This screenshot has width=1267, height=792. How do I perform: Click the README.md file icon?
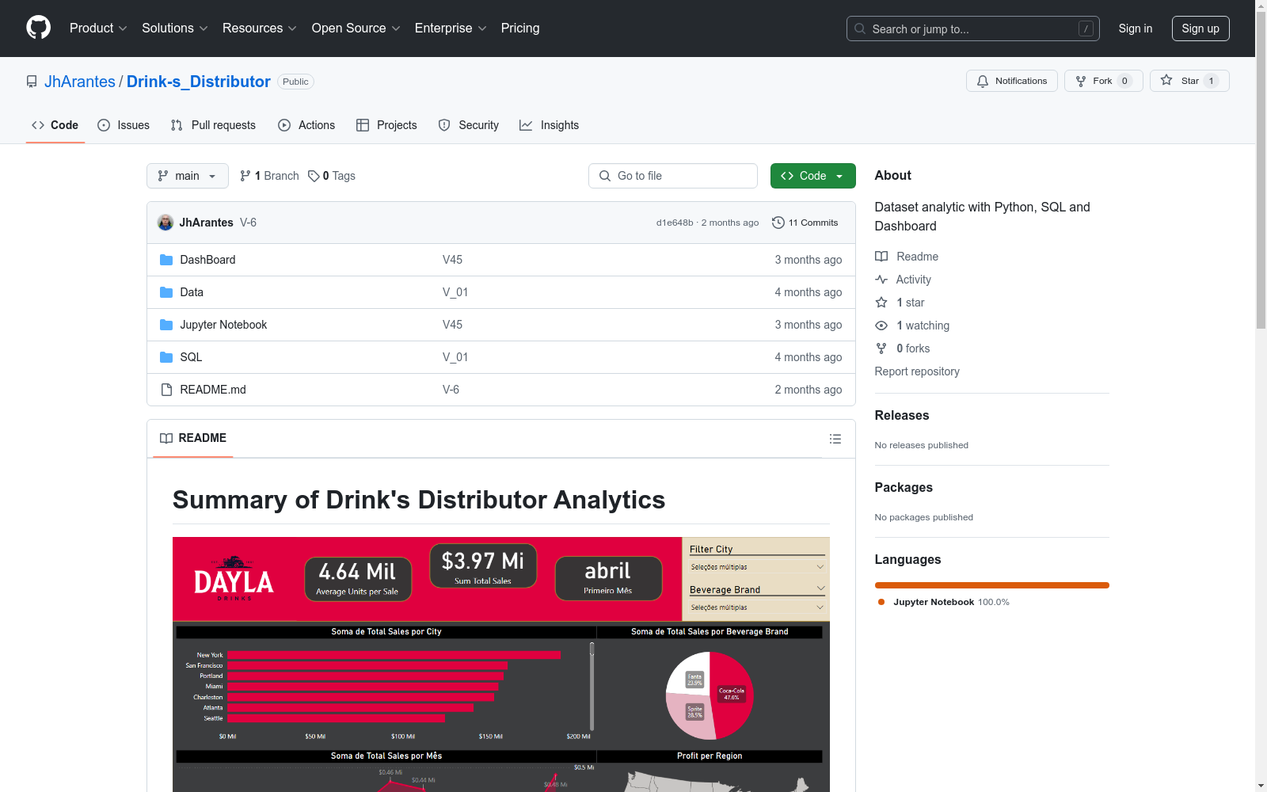pos(166,390)
